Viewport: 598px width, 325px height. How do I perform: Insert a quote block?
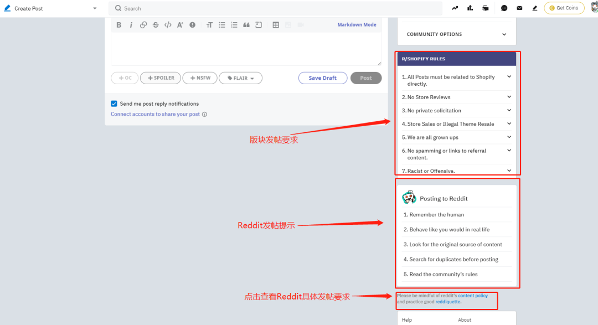click(246, 25)
